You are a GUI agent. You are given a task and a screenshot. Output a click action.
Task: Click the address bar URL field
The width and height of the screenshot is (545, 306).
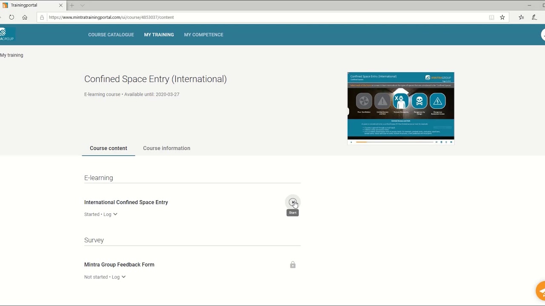(x=272, y=17)
